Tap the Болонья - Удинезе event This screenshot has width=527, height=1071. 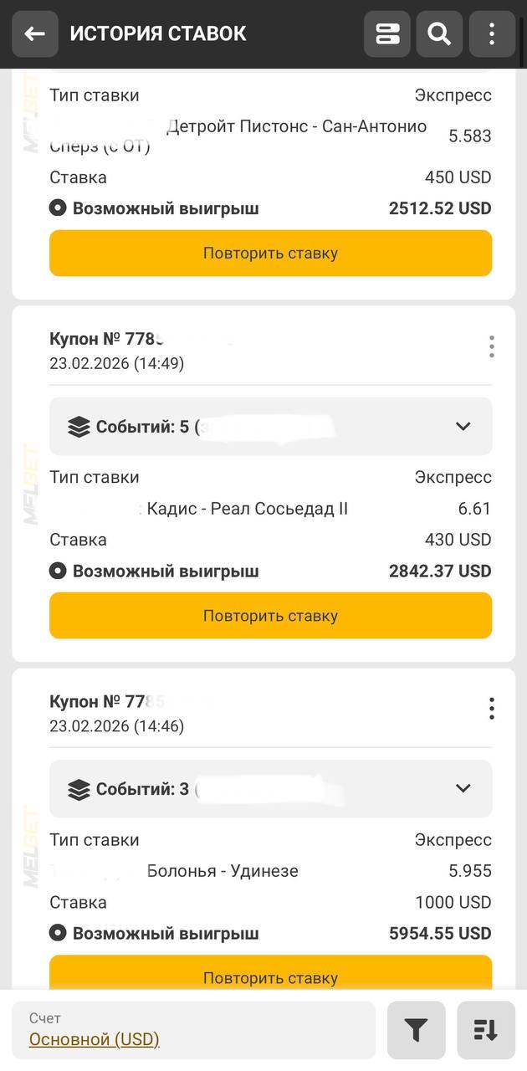223,871
